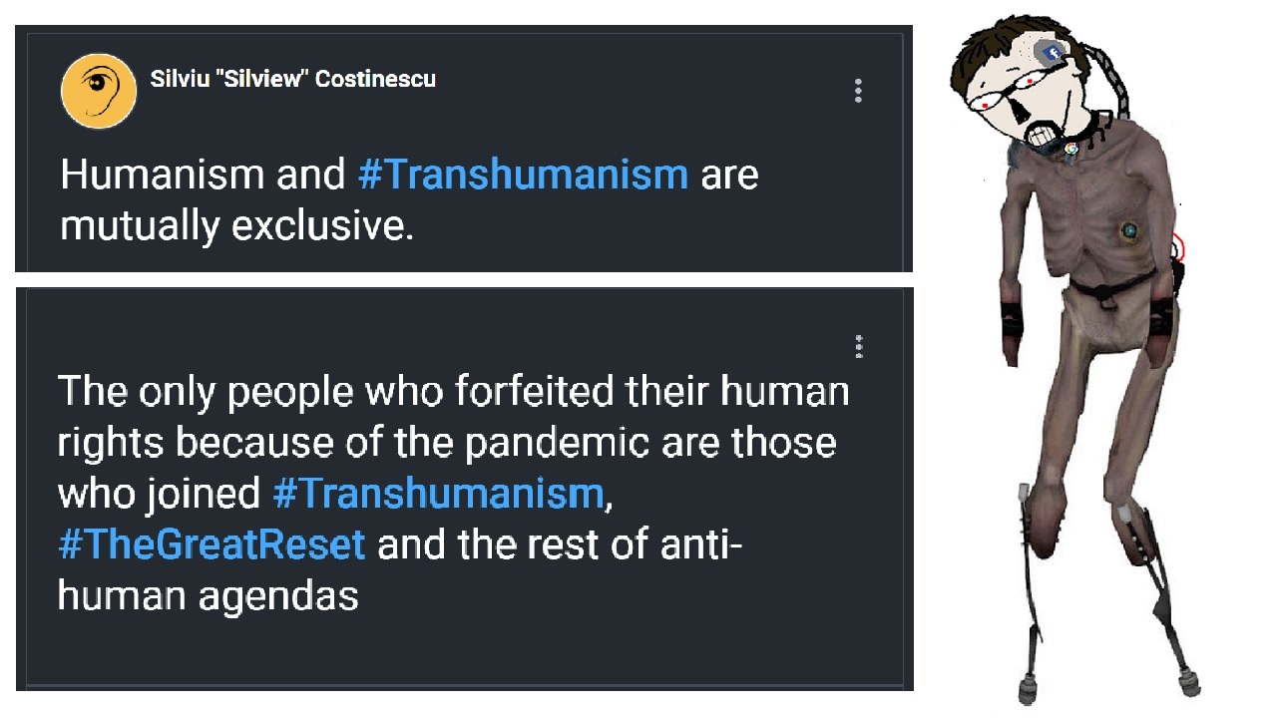
Task: Open #Transhumanism hashtag in the Humanism post
Action: 523,175
